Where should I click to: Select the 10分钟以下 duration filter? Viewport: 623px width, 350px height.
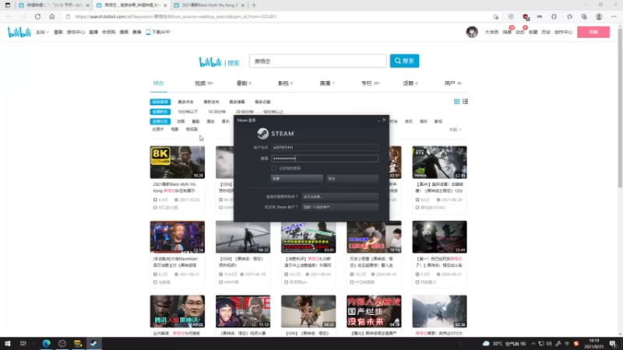point(188,112)
